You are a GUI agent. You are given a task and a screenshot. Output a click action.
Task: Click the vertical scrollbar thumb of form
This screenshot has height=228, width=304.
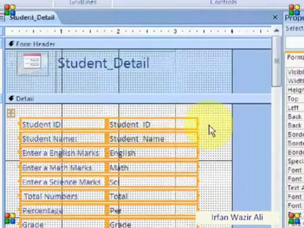(277, 61)
